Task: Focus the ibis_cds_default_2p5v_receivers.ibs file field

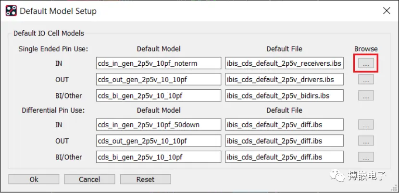Action: [284, 63]
